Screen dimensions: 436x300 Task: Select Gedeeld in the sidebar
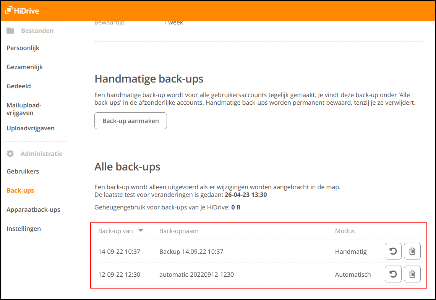[x=18, y=86]
